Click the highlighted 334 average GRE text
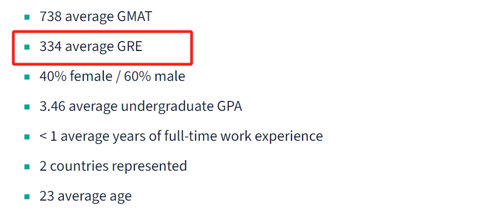 (91, 47)
